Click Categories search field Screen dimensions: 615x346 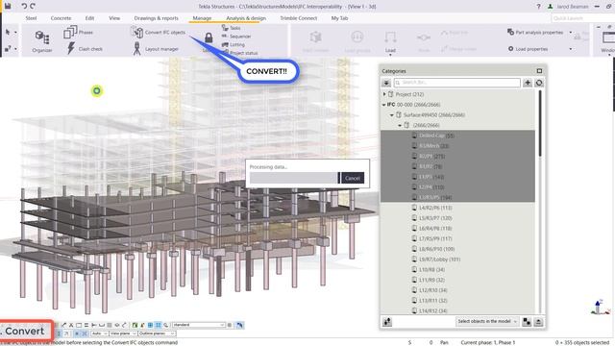[457, 83]
